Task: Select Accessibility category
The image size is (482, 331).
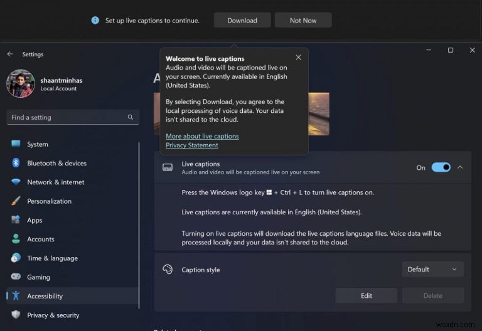Action: [x=72, y=296]
